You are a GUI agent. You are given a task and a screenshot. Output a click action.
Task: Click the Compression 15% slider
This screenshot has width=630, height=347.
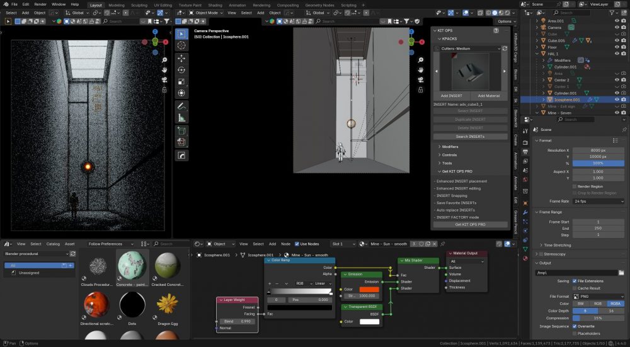click(598, 318)
